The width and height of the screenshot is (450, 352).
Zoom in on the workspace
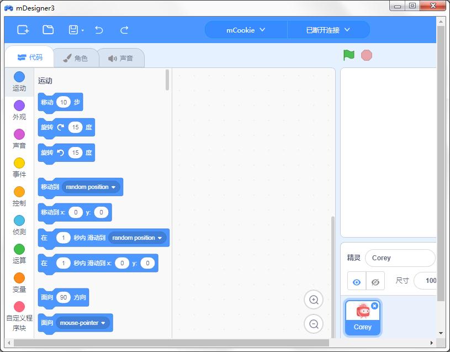314,300
